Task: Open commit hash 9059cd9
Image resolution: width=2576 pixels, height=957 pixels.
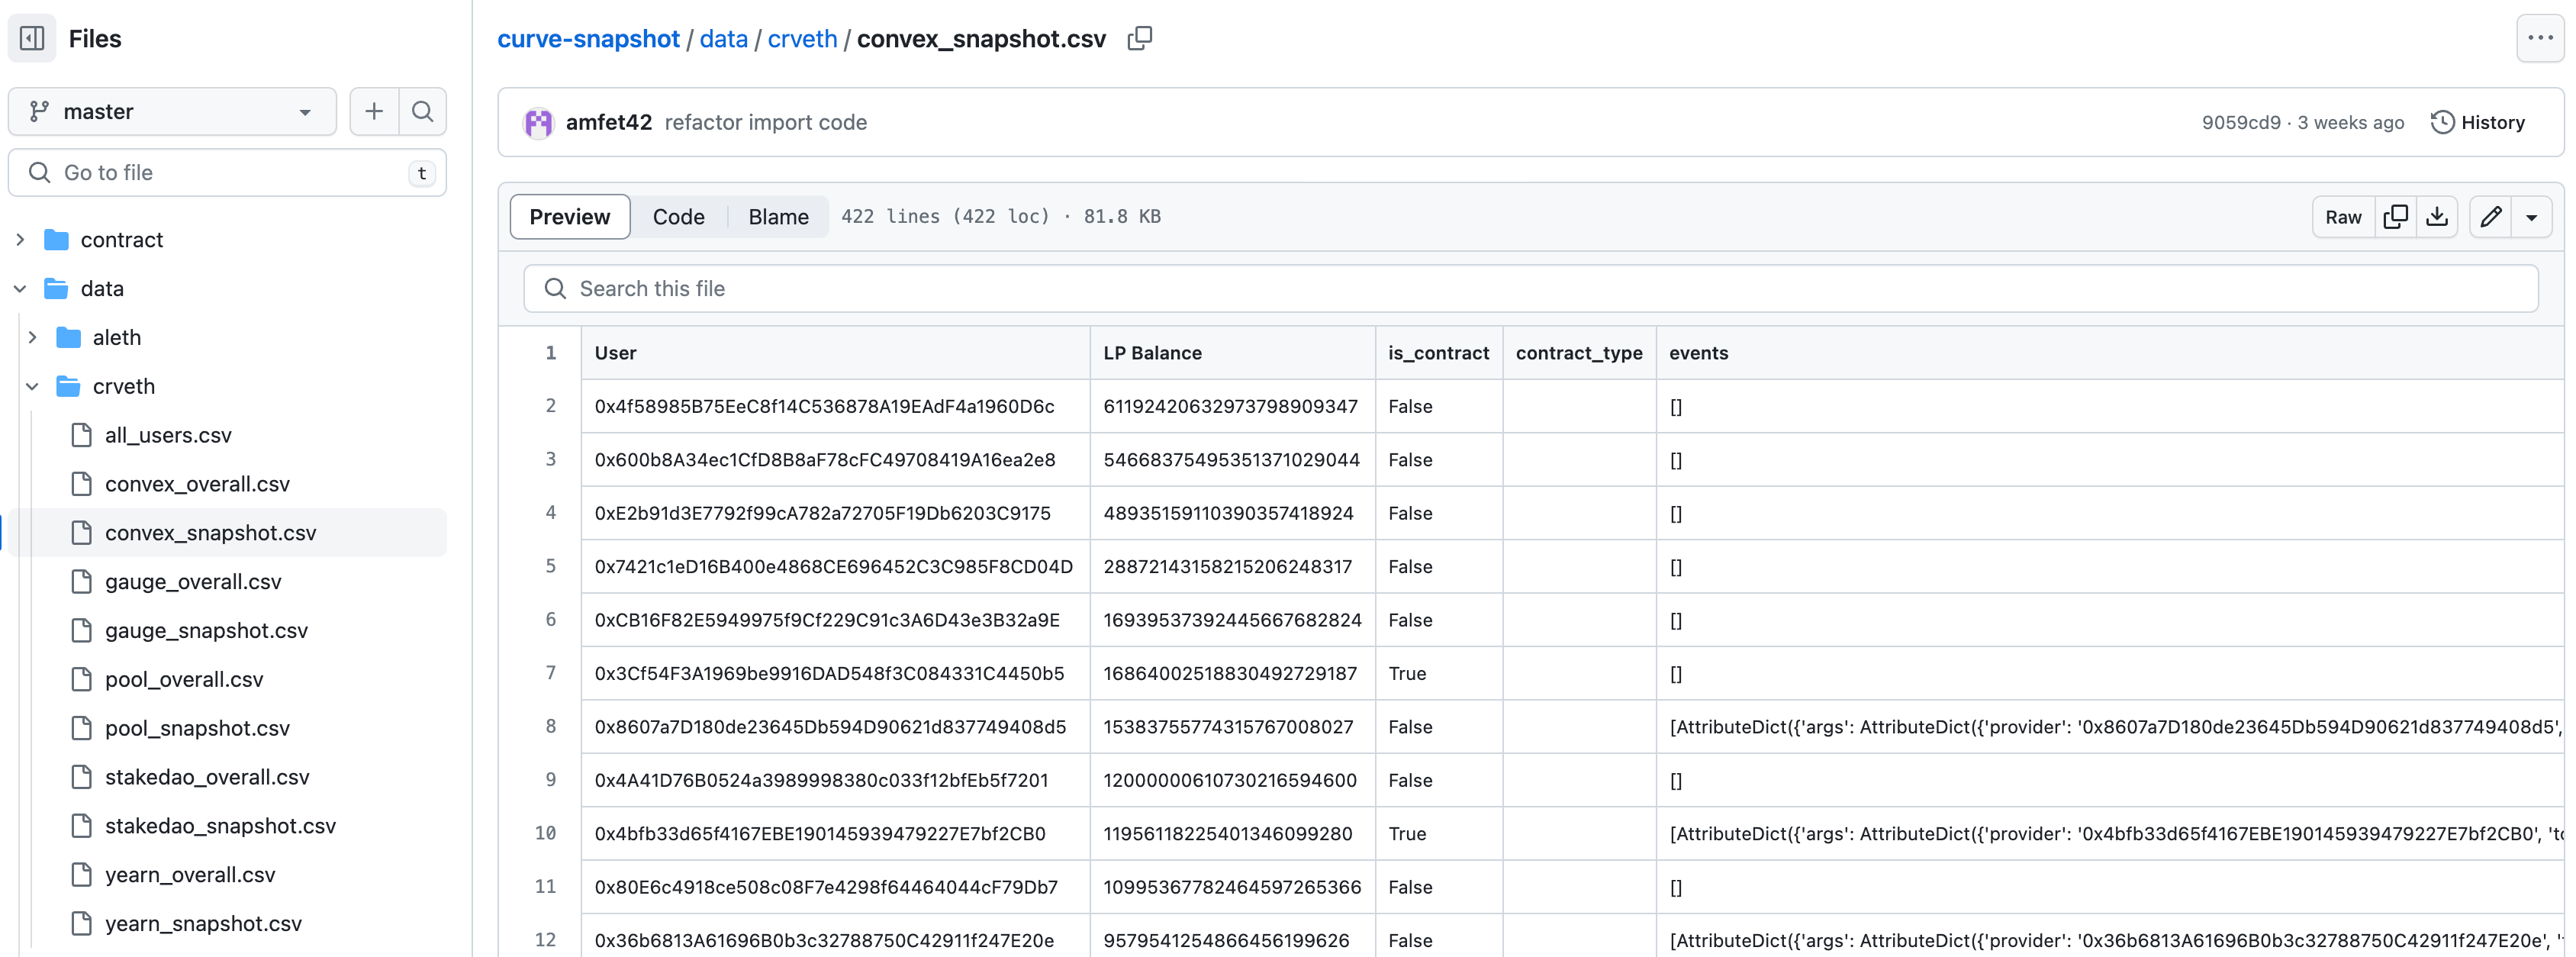Action: tap(2240, 122)
